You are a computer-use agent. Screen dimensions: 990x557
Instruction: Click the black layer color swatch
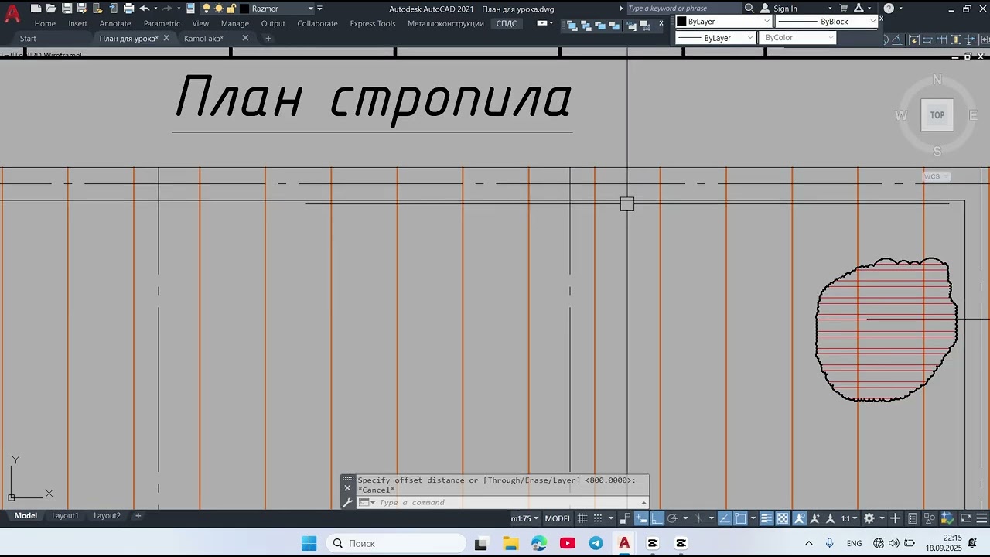click(244, 9)
